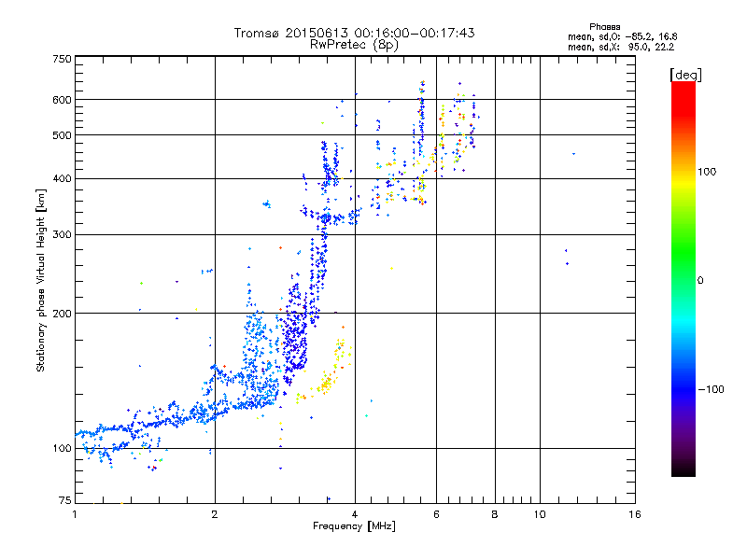Click the x-axis tick label '4'
Image resolution: width=747 pixels, height=560 pixels.
[x=355, y=514]
